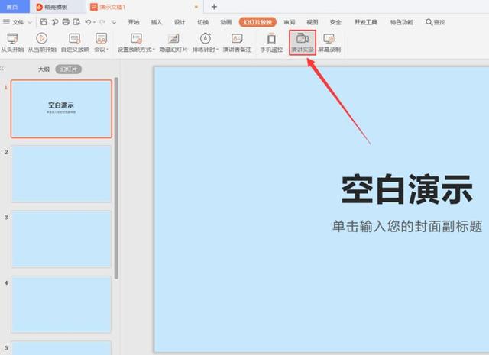The height and width of the screenshot is (355, 489).
Task: Switch to the 特色功能 ribbon tab
Action: click(x=402, y=22)
